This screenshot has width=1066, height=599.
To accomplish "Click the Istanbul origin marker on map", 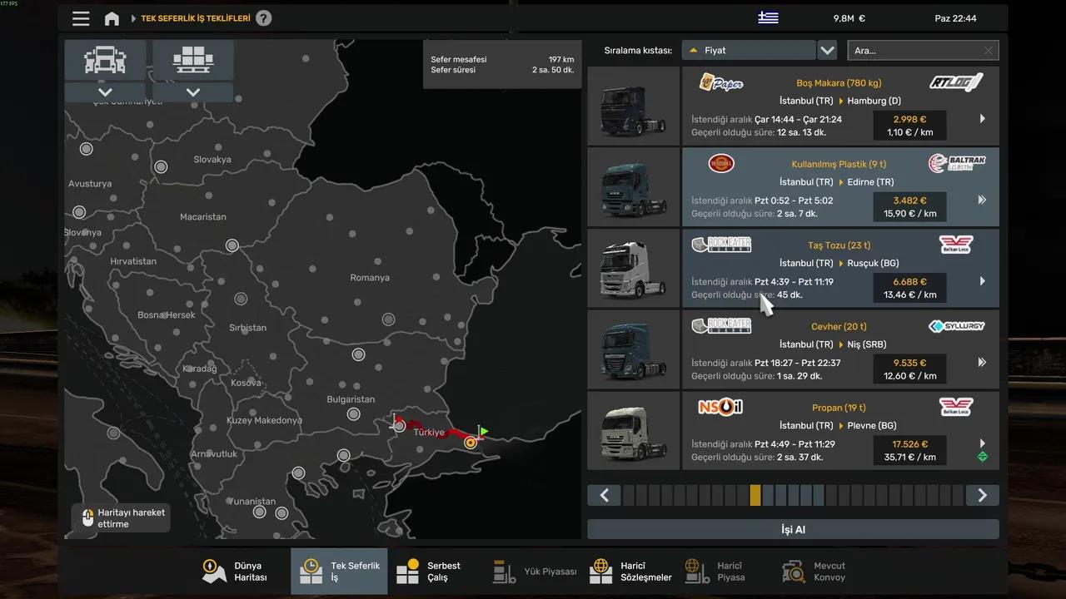I will point(471,443).
